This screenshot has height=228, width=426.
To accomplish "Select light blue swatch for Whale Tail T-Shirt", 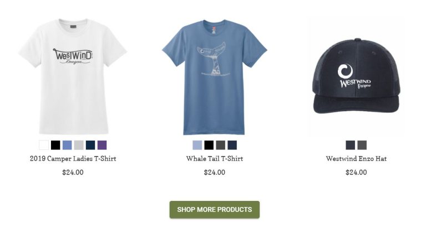I will [197, 145].
